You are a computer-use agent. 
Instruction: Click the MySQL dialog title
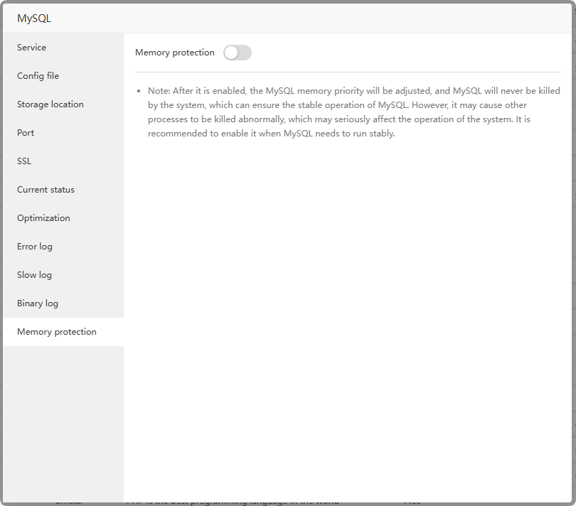pyautogui.click(x=34, y=18)
